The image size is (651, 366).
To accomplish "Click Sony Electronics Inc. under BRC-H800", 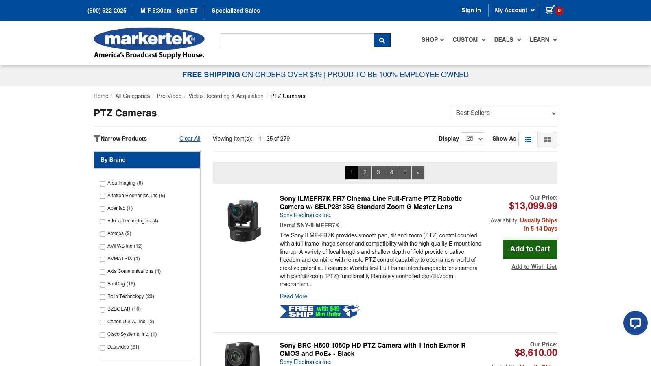I will pyautogui.click(x=305, y=362).
